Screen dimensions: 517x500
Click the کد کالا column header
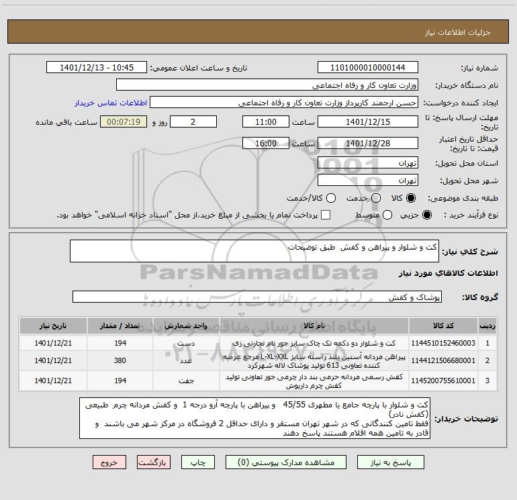click(x=443, y=326)
